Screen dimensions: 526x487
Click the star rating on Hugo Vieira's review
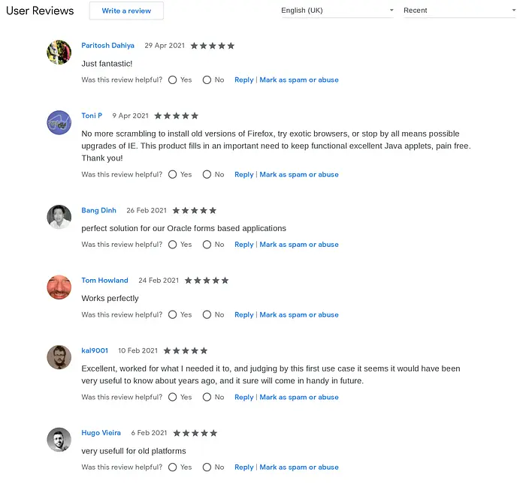coord(195,433)
